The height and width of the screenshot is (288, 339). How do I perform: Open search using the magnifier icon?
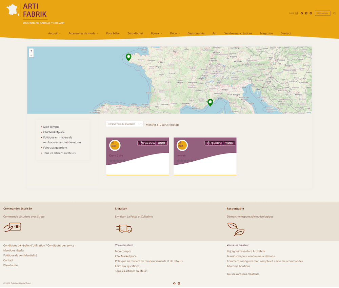point(334,13)
